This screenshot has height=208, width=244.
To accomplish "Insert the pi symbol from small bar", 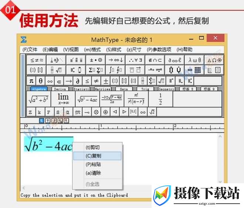I will pyautogui.click(x=31, y=81).
